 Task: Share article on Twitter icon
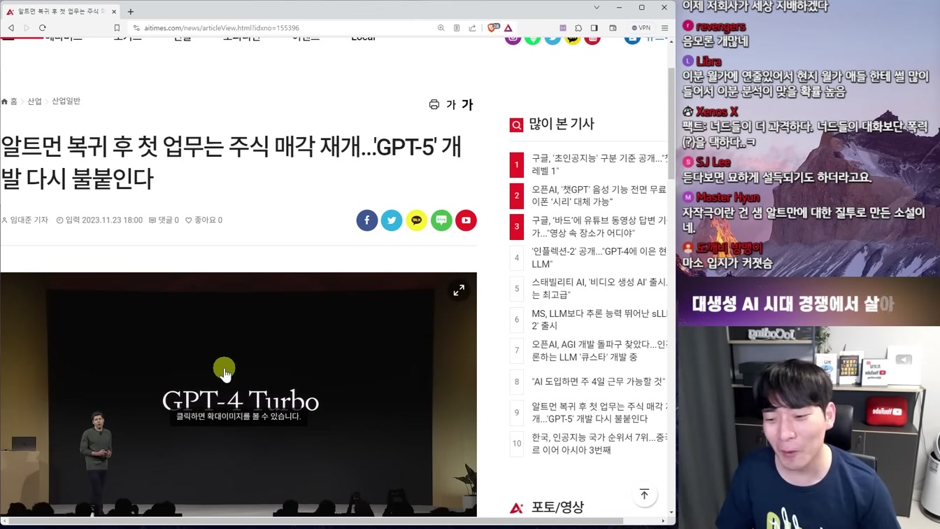click(392, 220)
